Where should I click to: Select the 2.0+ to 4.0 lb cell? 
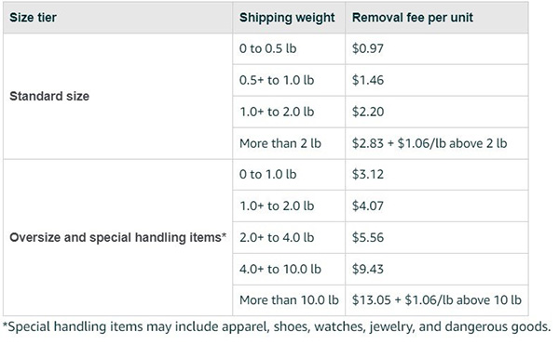click(x=289, y=237)
